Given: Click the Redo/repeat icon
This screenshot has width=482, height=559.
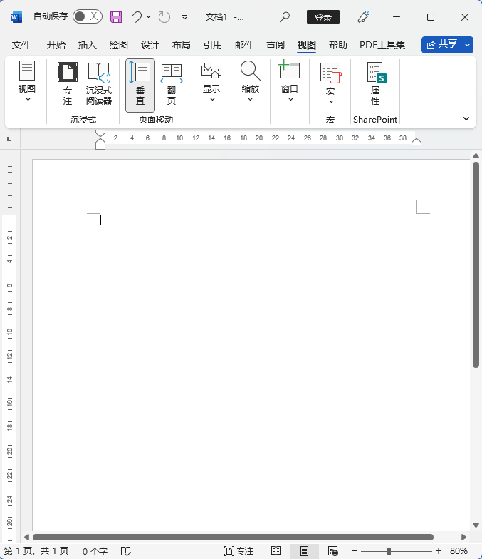Looking at the screenshot, I should pos(164,17).
